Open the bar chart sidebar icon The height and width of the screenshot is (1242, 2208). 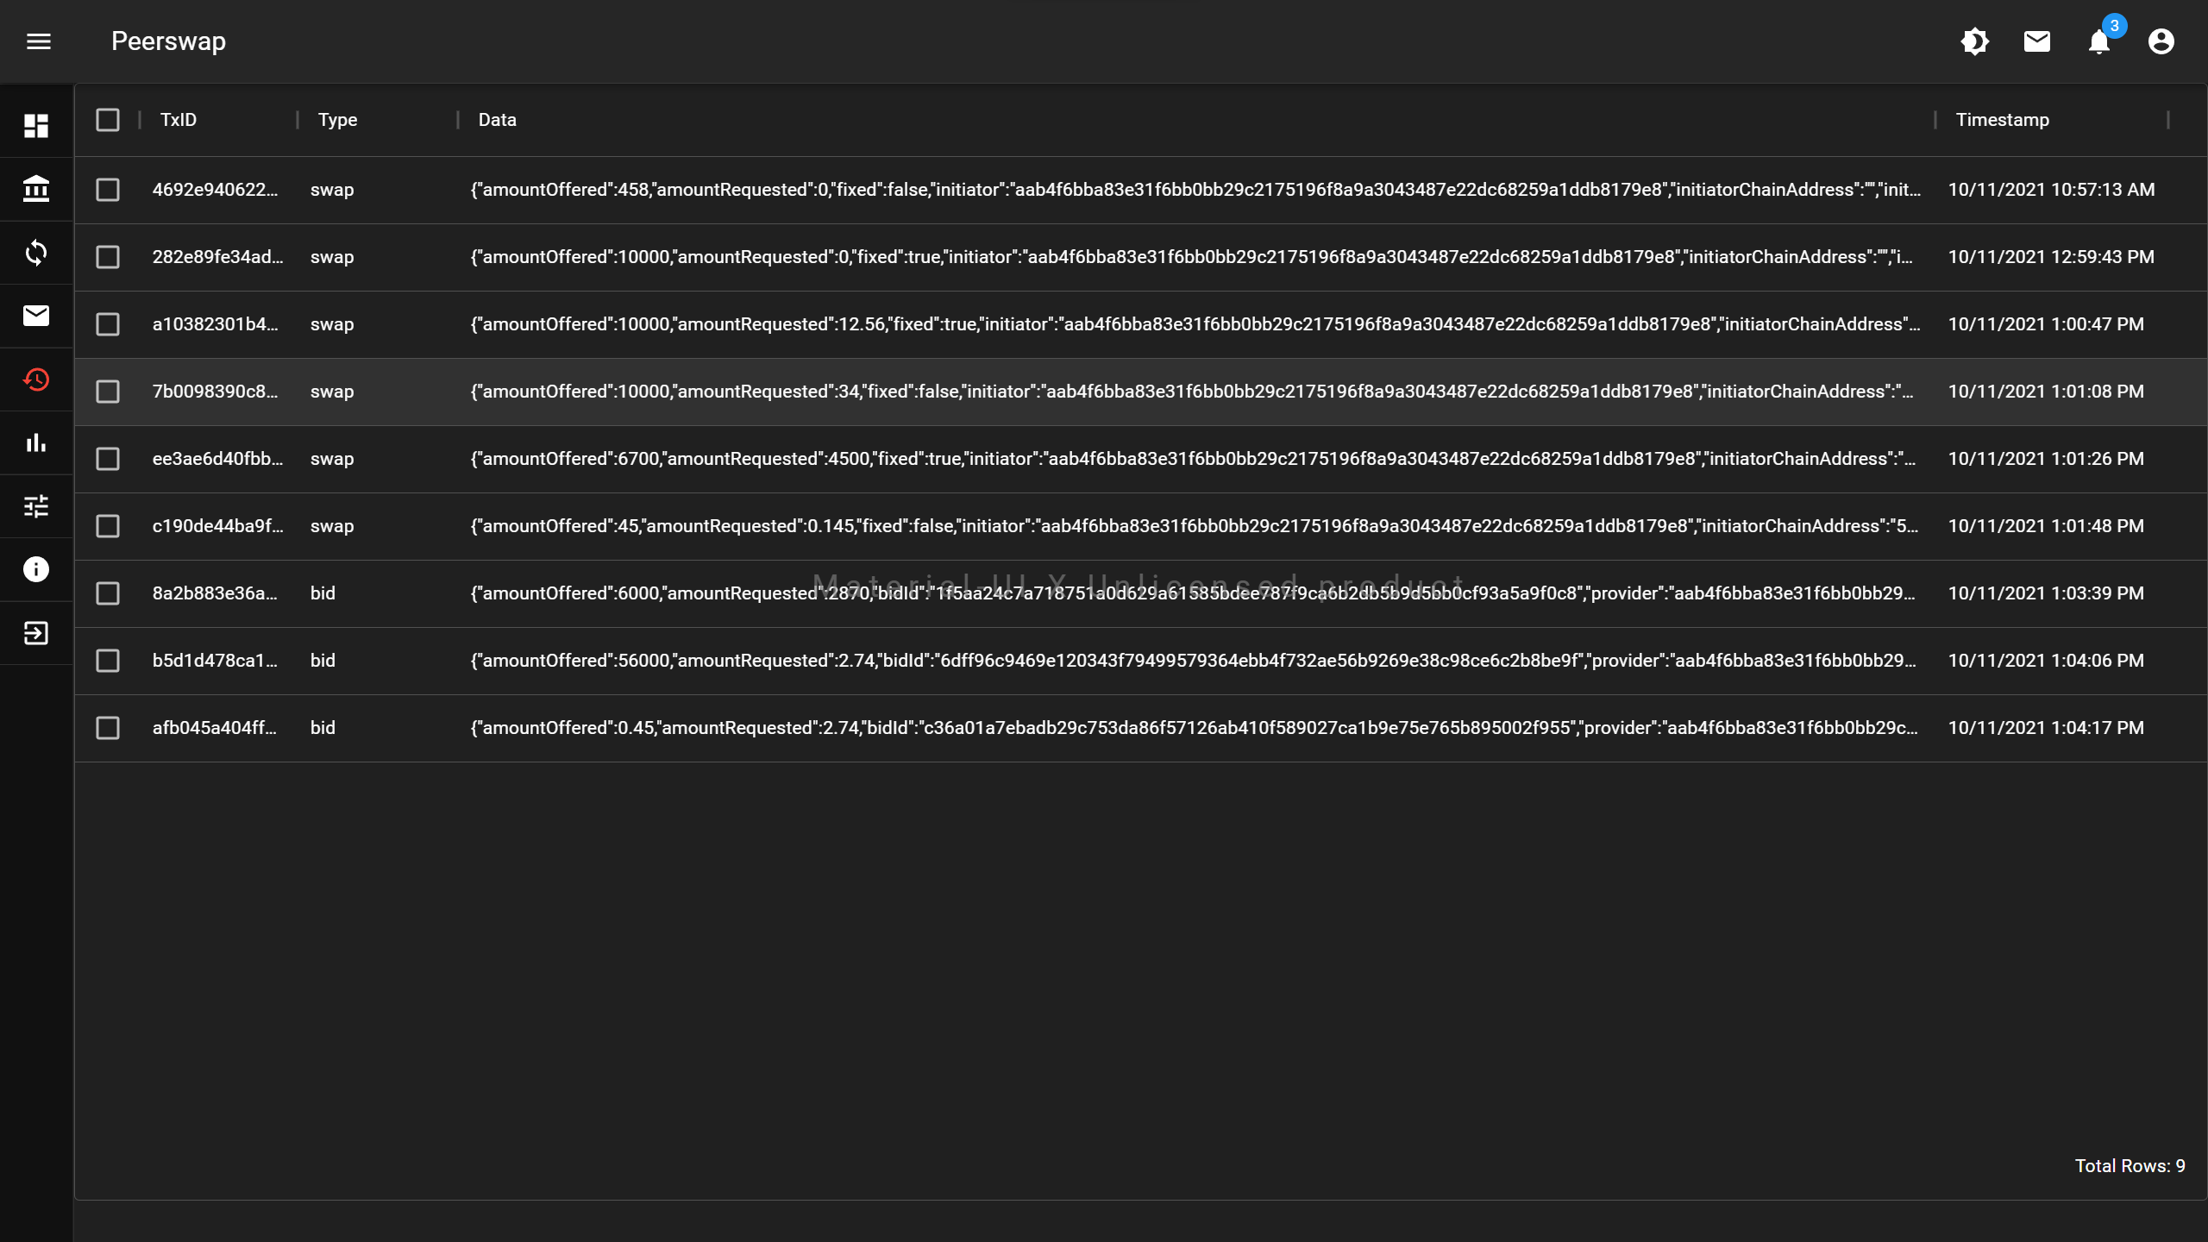pos(36,442)
